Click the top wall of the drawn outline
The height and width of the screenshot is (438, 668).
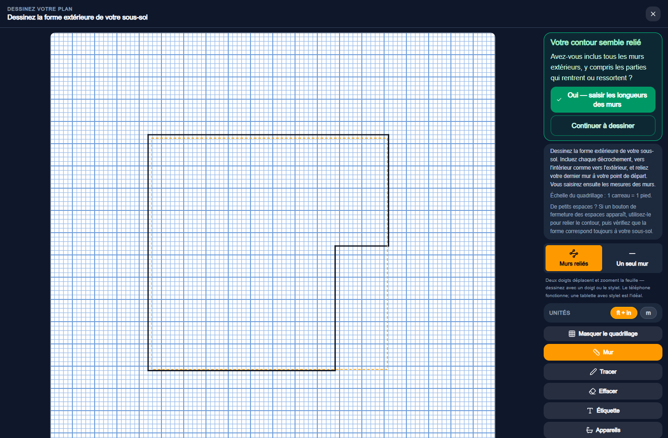click(268, 135)
